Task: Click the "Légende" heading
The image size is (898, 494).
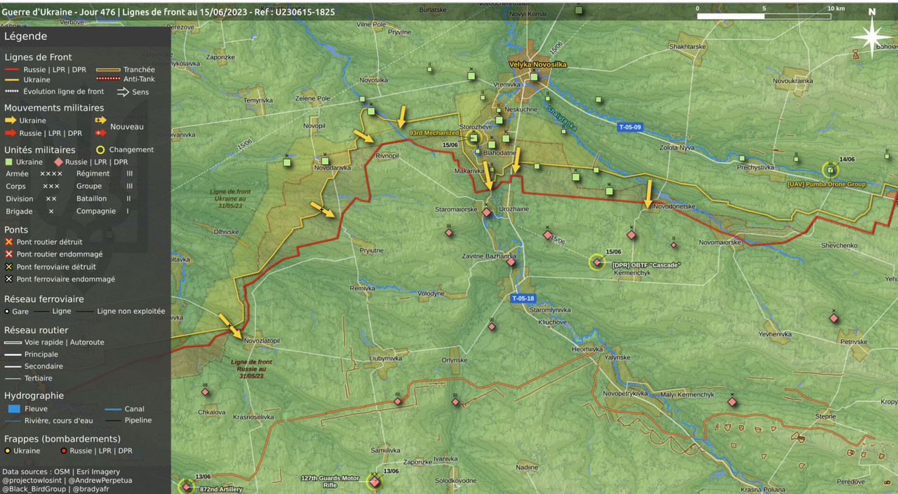Action: pyautogui.click(x=25, y=36)
